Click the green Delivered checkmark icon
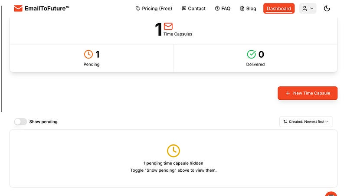 point(252,54)
